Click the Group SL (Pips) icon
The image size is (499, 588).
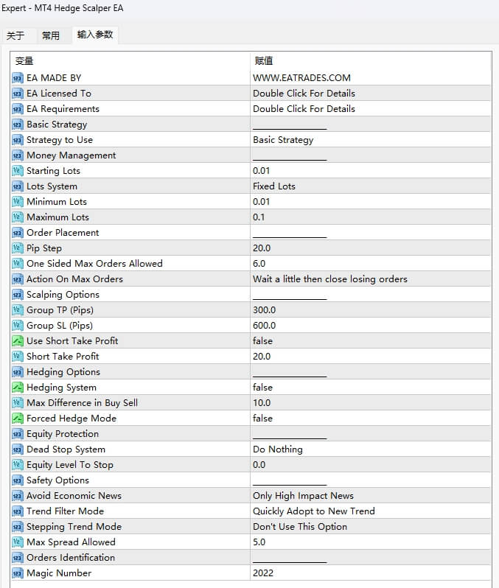18,326
